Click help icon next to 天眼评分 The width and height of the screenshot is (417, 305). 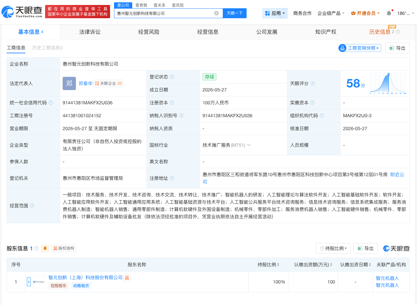coord(313,83)
